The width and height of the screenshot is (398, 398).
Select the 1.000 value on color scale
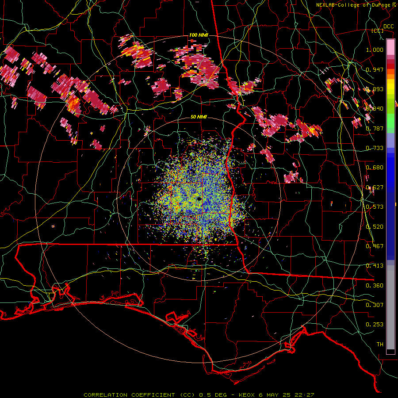[x=375, y=50]
